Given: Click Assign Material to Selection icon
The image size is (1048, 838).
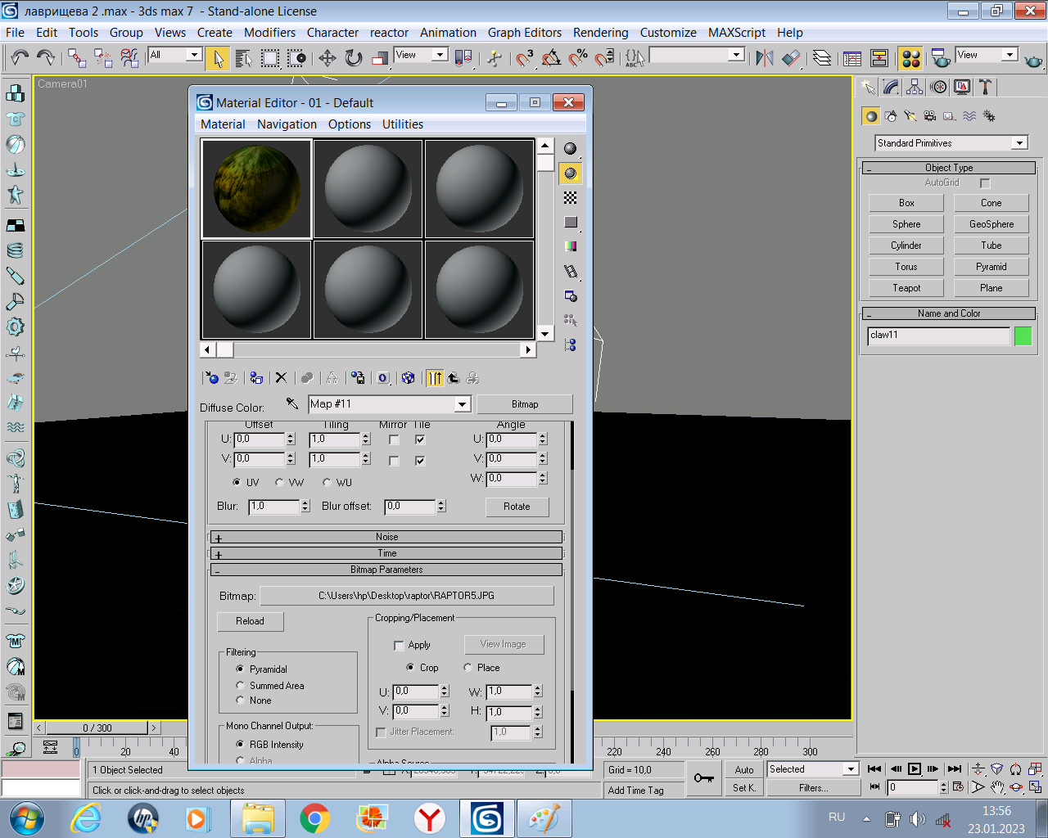Looking at the screenshot, I should tap(256, 377).
